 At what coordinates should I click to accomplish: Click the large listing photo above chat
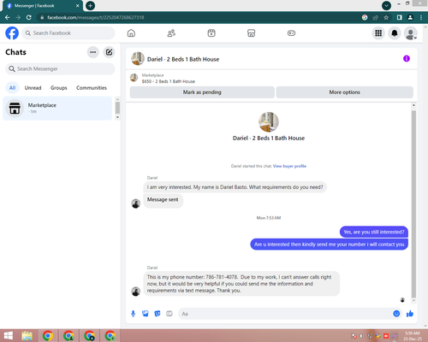[x=269, y=122]
